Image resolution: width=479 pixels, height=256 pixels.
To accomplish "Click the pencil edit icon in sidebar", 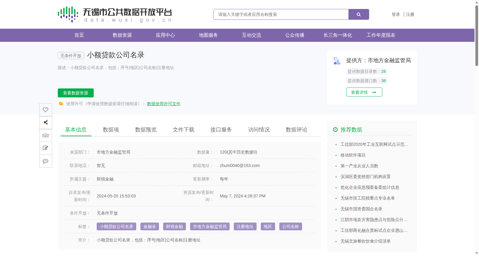I will coord(46,148).
